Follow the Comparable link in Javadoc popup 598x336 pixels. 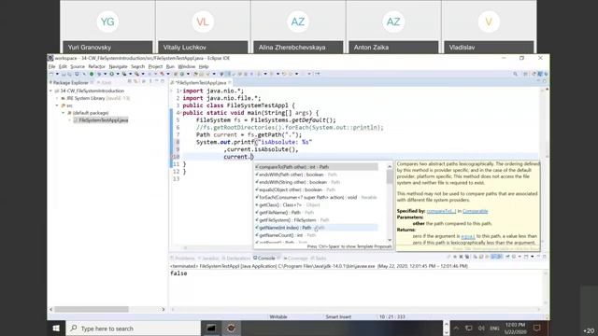coord(476,211)
